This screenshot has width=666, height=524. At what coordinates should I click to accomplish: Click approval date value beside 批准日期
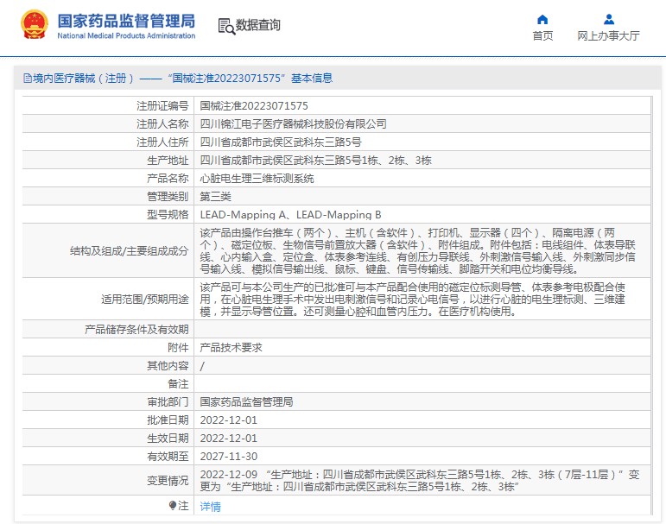(229, 420)
